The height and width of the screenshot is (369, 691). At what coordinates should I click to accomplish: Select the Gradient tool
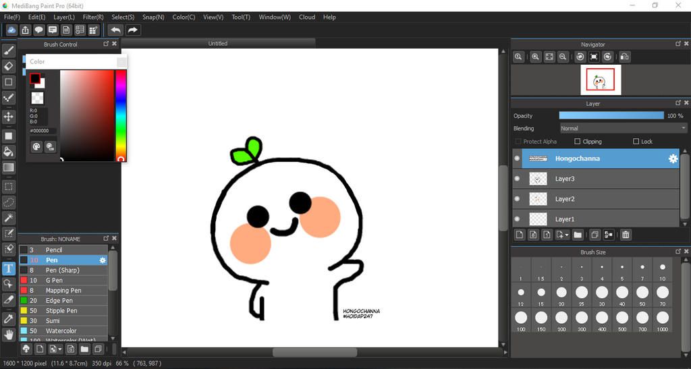8,167
